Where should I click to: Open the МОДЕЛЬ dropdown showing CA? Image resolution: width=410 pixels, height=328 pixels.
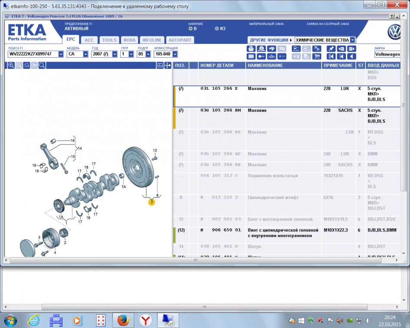pyautogui.click(x=85, y=54)
